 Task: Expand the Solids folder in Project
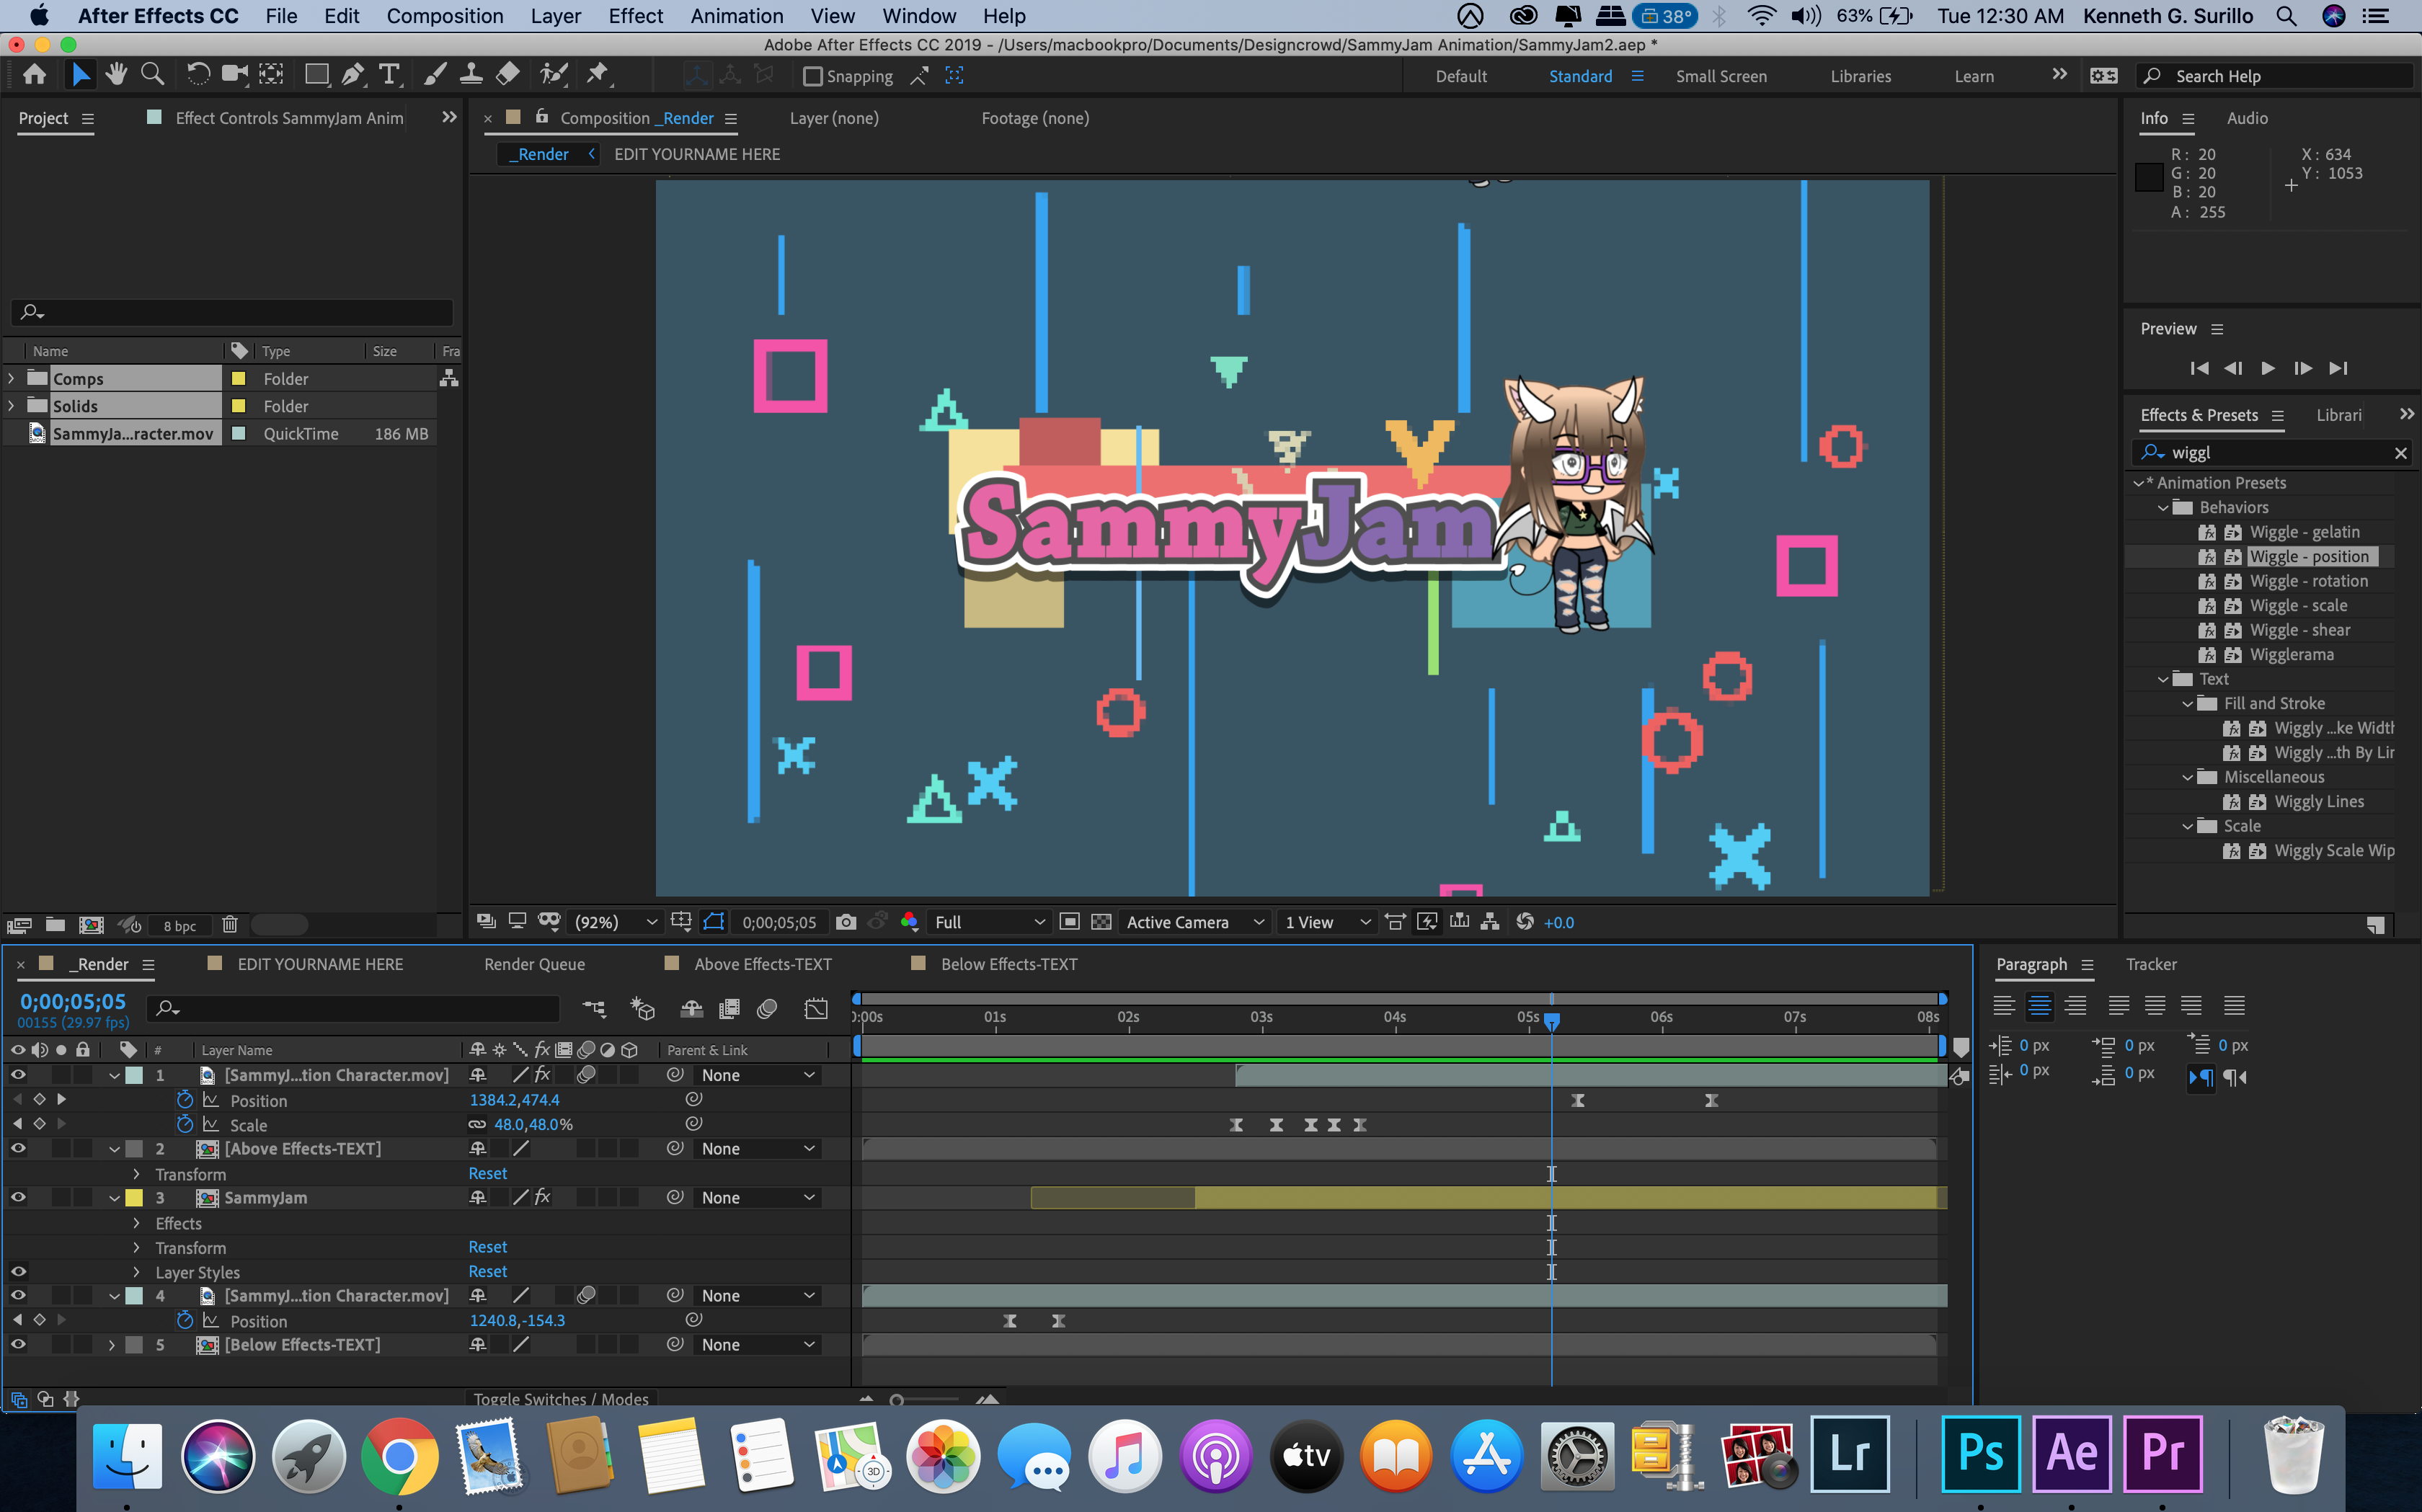12,405
